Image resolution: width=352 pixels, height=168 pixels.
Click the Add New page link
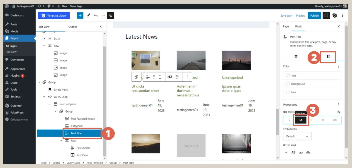pyautogui.click(x=11, y=52)
